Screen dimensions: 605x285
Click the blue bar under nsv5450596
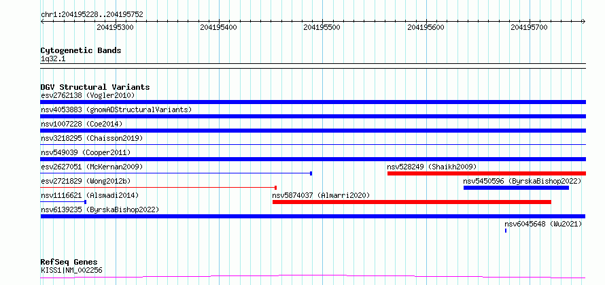click(516, 188)
